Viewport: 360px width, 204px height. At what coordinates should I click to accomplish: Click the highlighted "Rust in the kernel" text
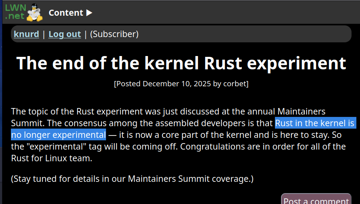[314, 123]
